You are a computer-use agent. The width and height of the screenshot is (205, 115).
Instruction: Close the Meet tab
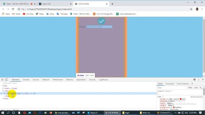(x=35, y=4)
